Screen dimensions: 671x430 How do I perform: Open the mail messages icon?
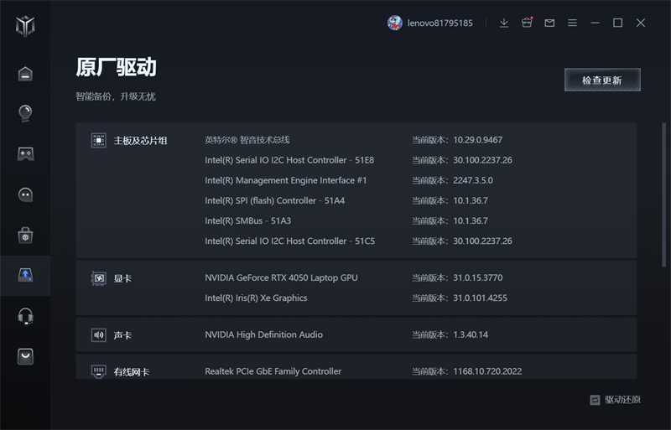click(x=549, y=23)
